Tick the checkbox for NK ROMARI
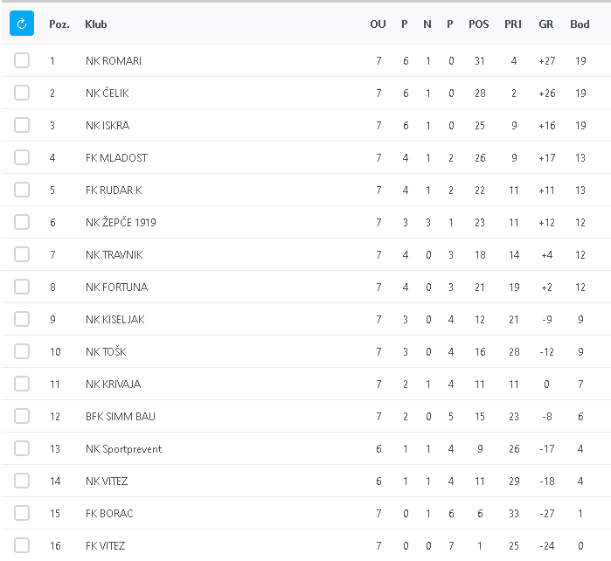611x561 pixels. (x=22, y=60)
